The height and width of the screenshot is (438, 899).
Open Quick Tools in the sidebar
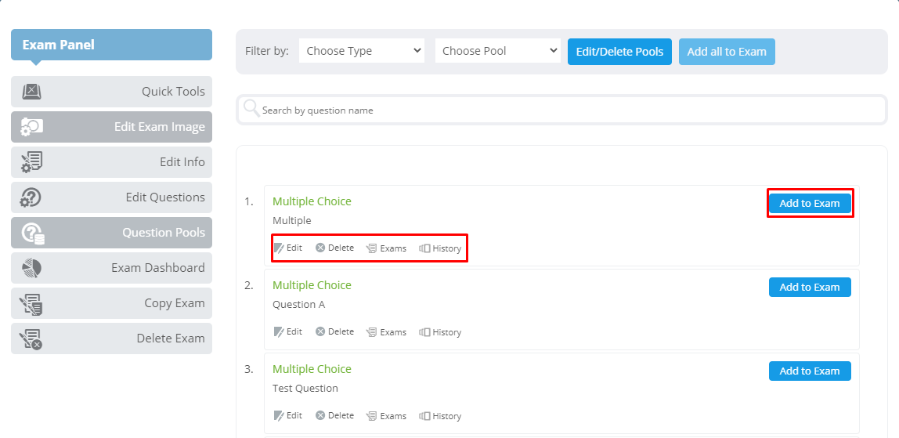(x=111, y=92)
